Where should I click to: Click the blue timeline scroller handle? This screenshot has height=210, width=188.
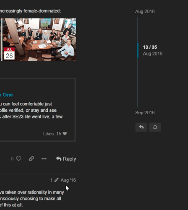tap(138, 50)
